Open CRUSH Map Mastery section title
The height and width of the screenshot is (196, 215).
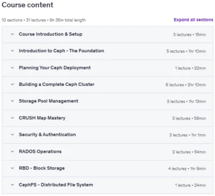42,118
